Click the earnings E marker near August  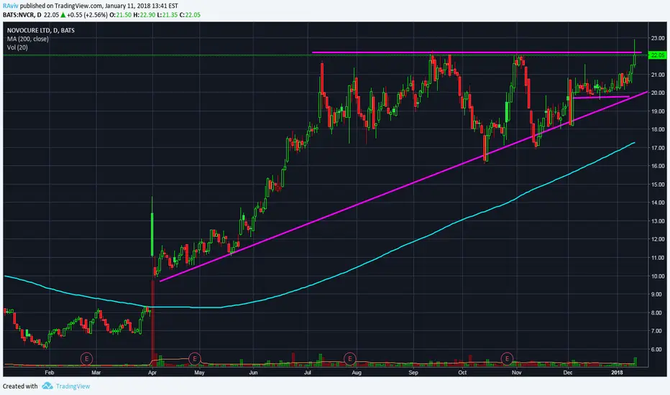click(x=350, y=358)
